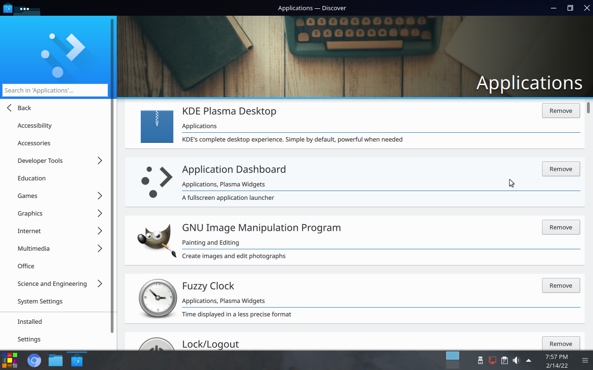Expand the Multimedia category arrow
Viewport: 593px width, 370px height.
100,248
